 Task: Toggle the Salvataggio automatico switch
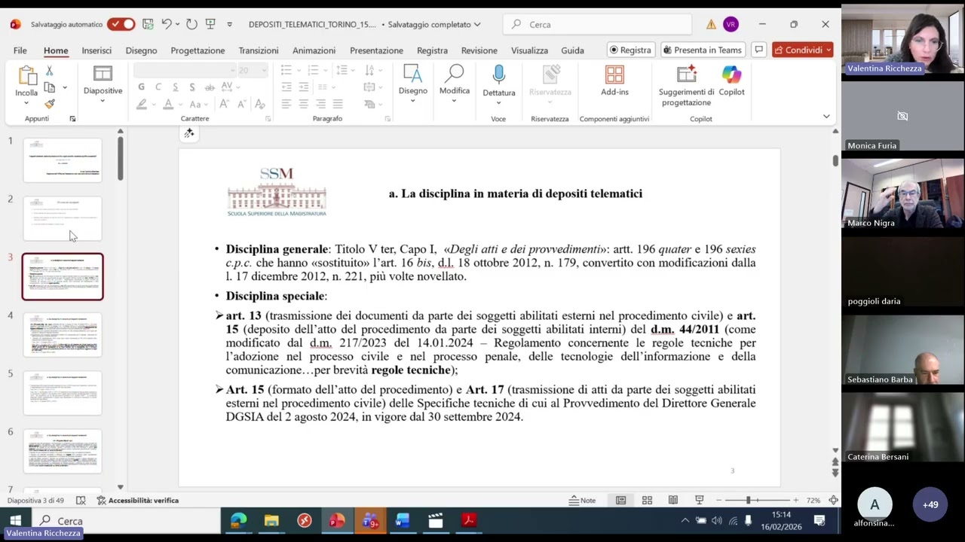tap(121, 24)
